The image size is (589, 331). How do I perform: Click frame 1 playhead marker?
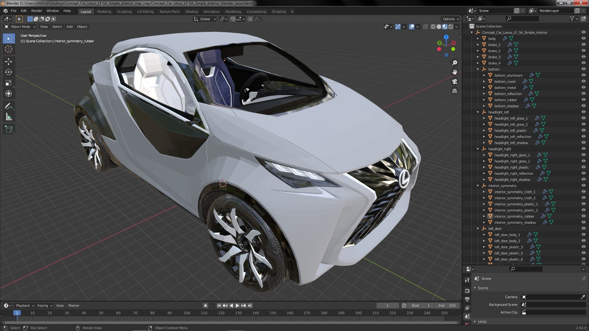coord(17,313)
